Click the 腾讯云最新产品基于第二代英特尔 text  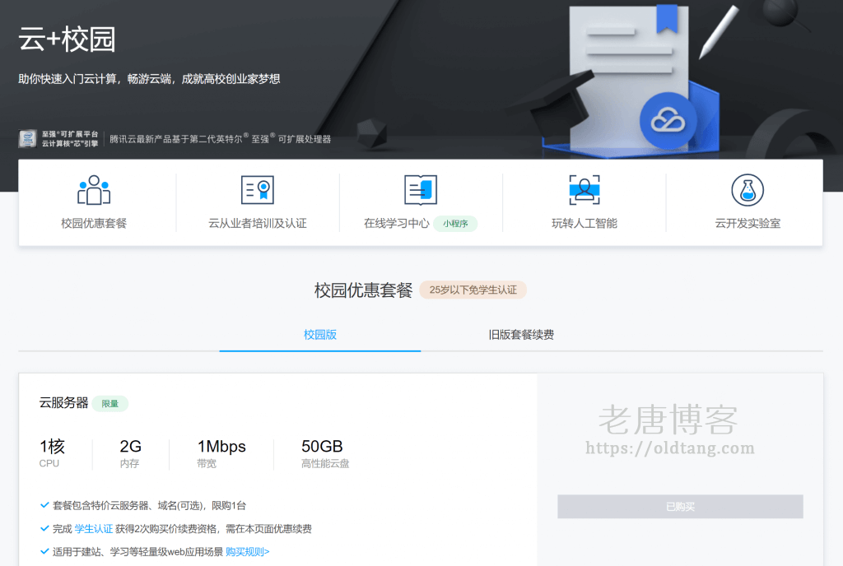220,138
